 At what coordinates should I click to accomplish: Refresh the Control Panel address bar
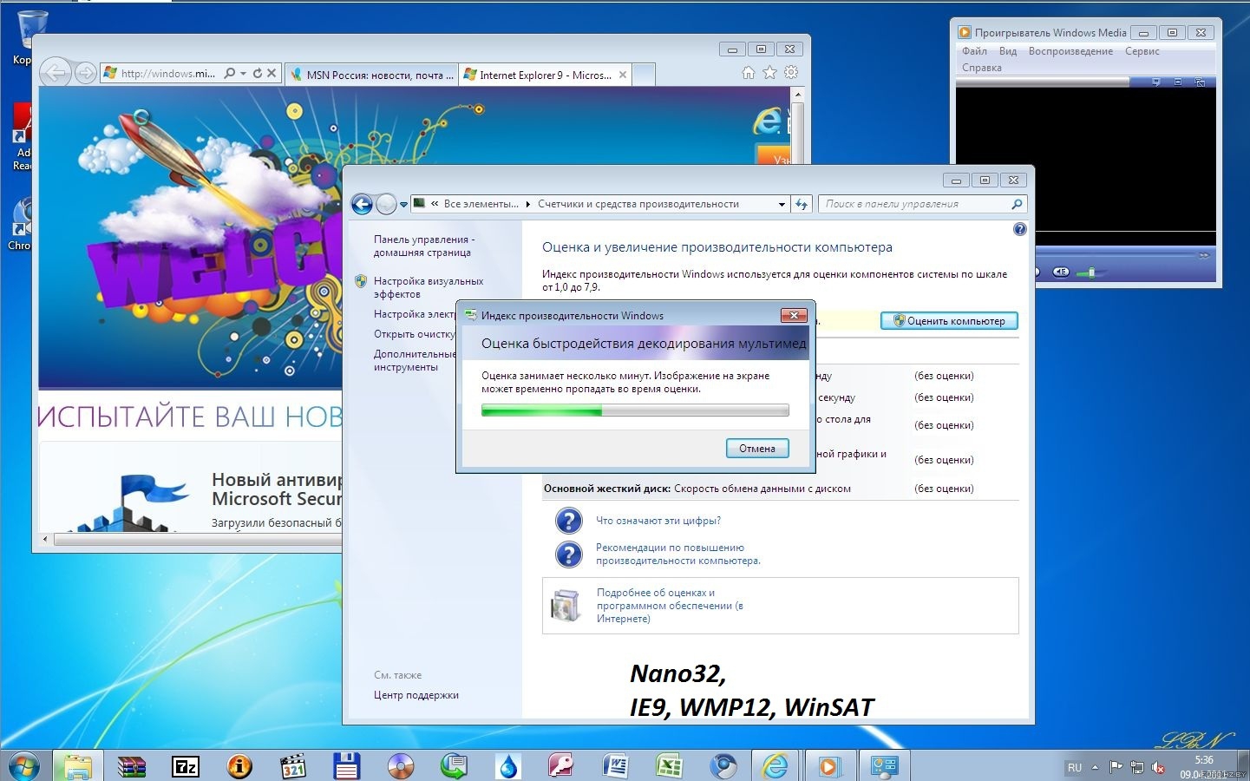801,204
